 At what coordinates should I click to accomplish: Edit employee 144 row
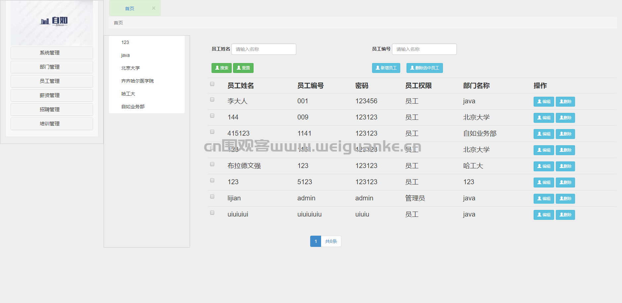[x=544, y=118]
